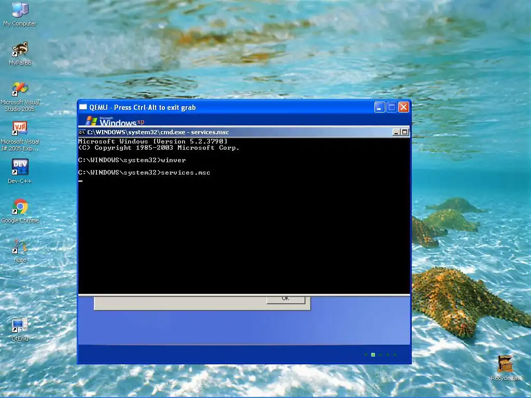Select Microsoft Visual J# 2005 Express shortcut
Screen dimensions: 531x398
(20, 136)
